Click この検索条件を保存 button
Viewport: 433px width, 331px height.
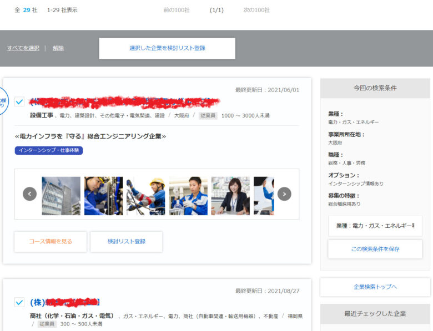[375, 249]
